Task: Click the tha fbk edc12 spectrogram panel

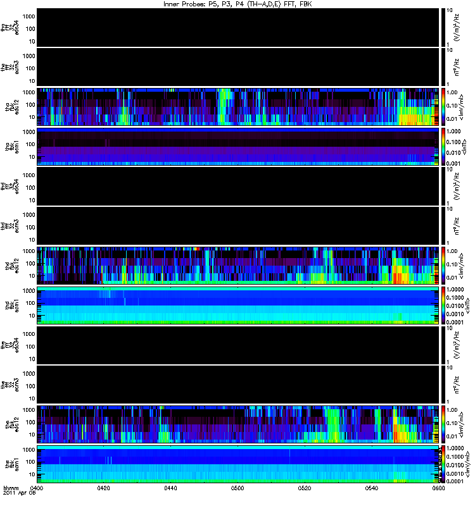Action: tap(238, 107)
